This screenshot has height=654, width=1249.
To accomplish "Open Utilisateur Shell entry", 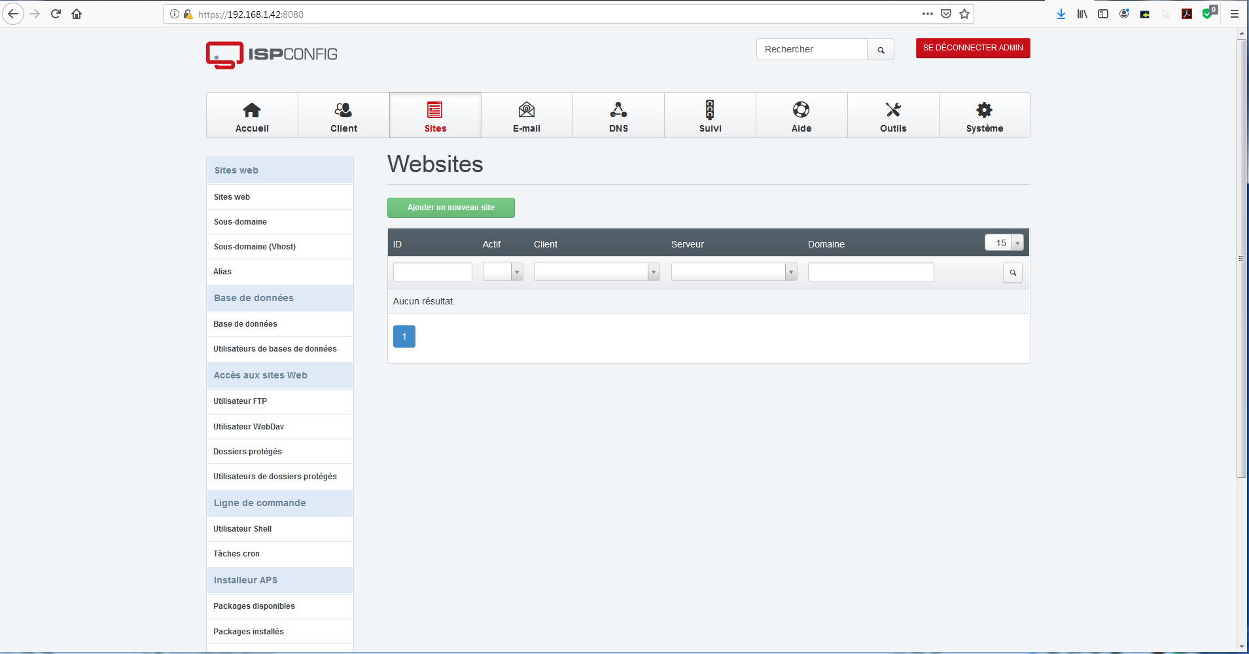I will pyautogui.click(x=280, y=529).
